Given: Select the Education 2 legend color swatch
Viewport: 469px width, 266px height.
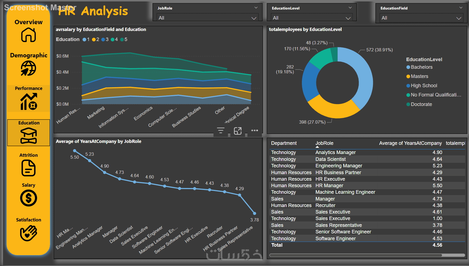Looking at the screenshot, I should 94,40.
